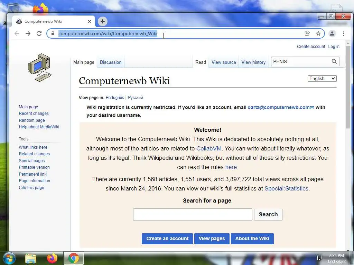Open a Random page from sidebar
The image size is (354, 265).
point(32,120)
